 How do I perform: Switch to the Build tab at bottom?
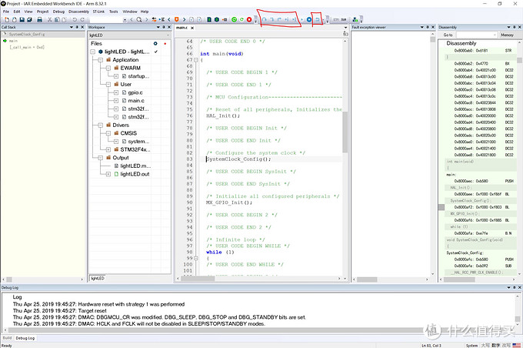[7, 338]
